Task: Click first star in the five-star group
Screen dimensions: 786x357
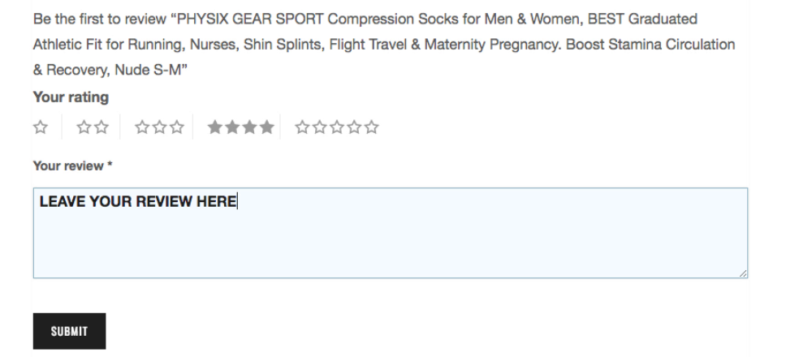Action: 302,127
